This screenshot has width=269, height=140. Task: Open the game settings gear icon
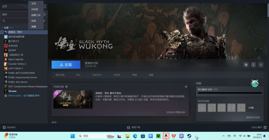(246, 65)
